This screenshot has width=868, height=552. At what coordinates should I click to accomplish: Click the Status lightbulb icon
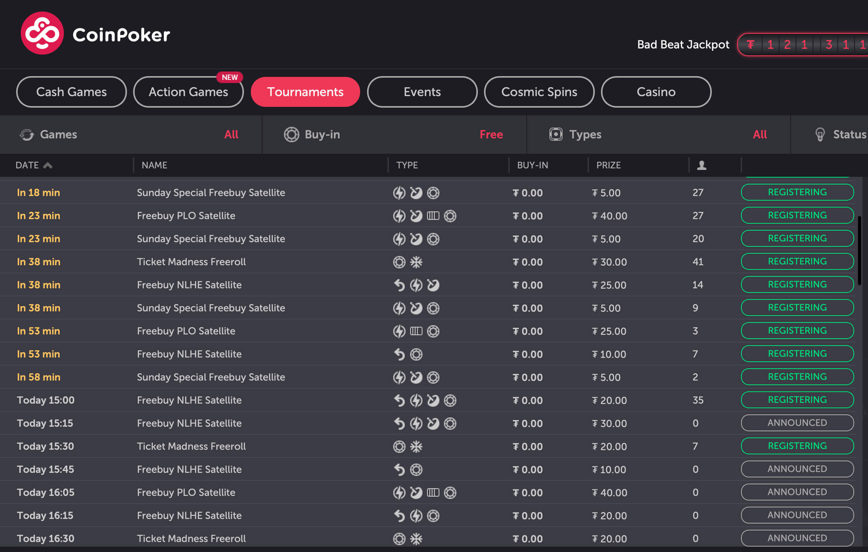point(820,135)
